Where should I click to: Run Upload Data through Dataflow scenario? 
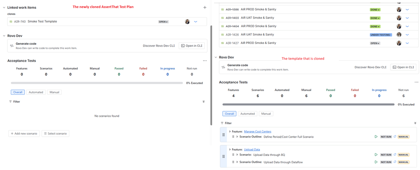(x=376, y=162)
